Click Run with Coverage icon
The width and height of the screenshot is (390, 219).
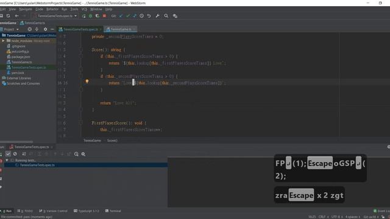click(97, 16)
